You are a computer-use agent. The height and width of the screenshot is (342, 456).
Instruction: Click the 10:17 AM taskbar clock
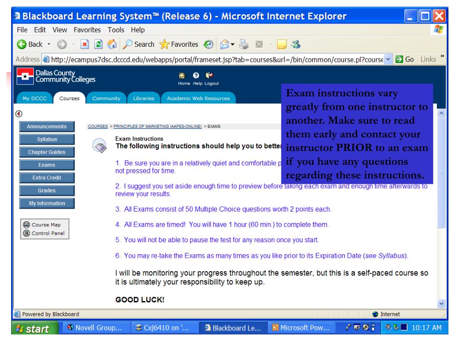[426, 328]
